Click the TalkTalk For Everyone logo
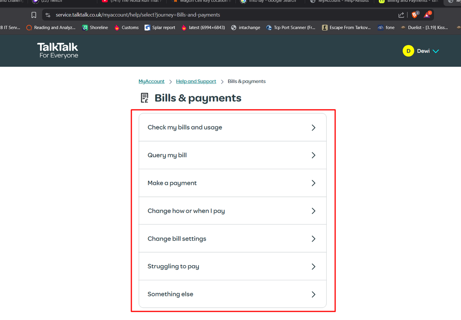 coord(58,51)
